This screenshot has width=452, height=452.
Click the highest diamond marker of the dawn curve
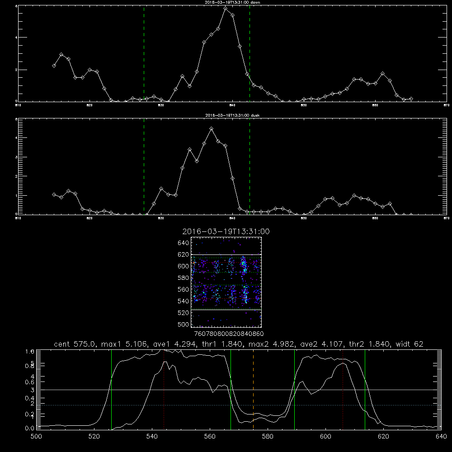coord(226,9)
